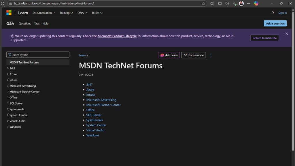
Task: Select the Microsoft logo in the top bar
Action: (9, 13)
